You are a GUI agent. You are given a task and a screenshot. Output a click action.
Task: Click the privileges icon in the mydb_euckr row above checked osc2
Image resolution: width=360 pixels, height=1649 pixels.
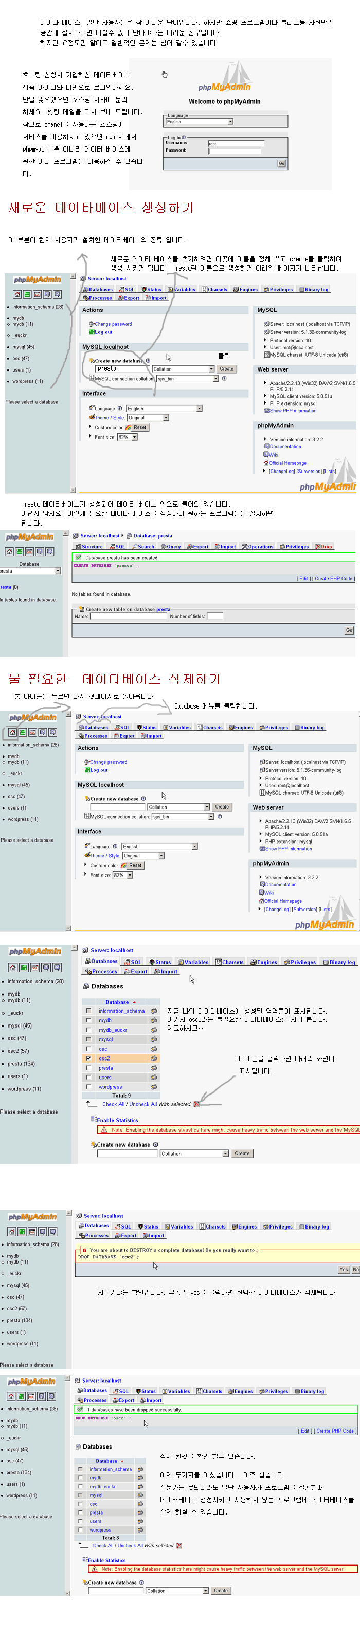click(x=154, y=1030)
